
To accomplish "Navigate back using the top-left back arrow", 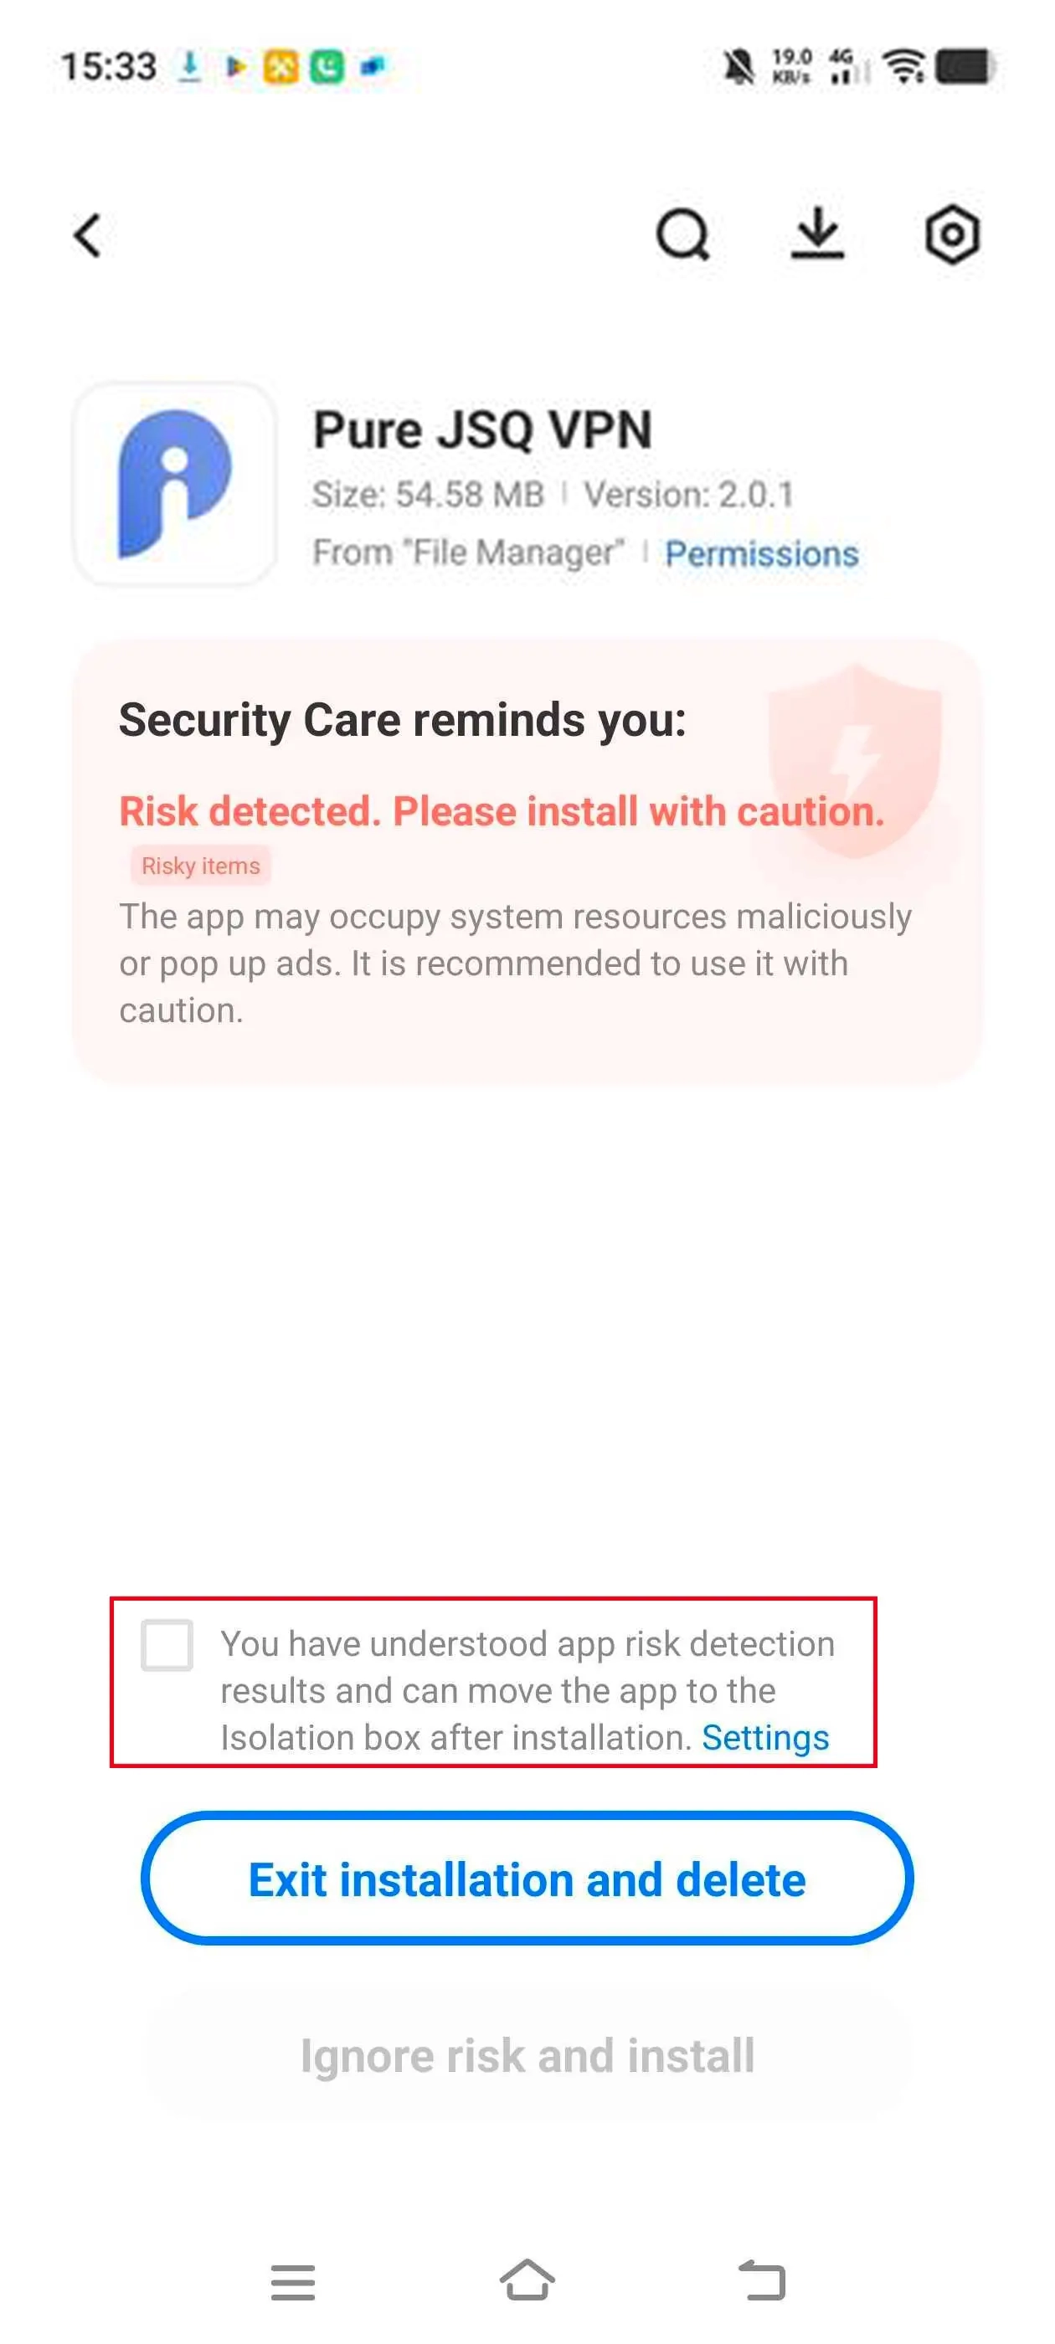I will click(86, 234).
